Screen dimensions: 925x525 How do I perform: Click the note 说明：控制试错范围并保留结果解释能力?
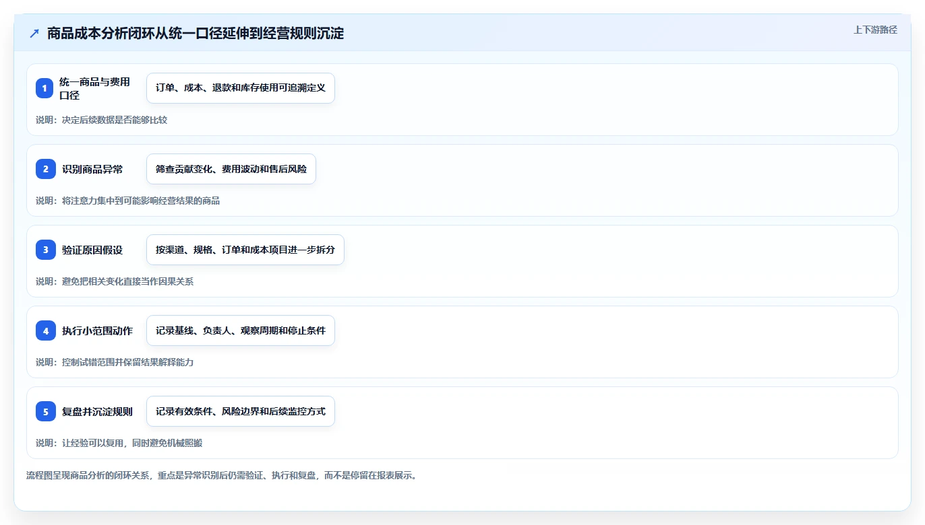coord(115,362)
